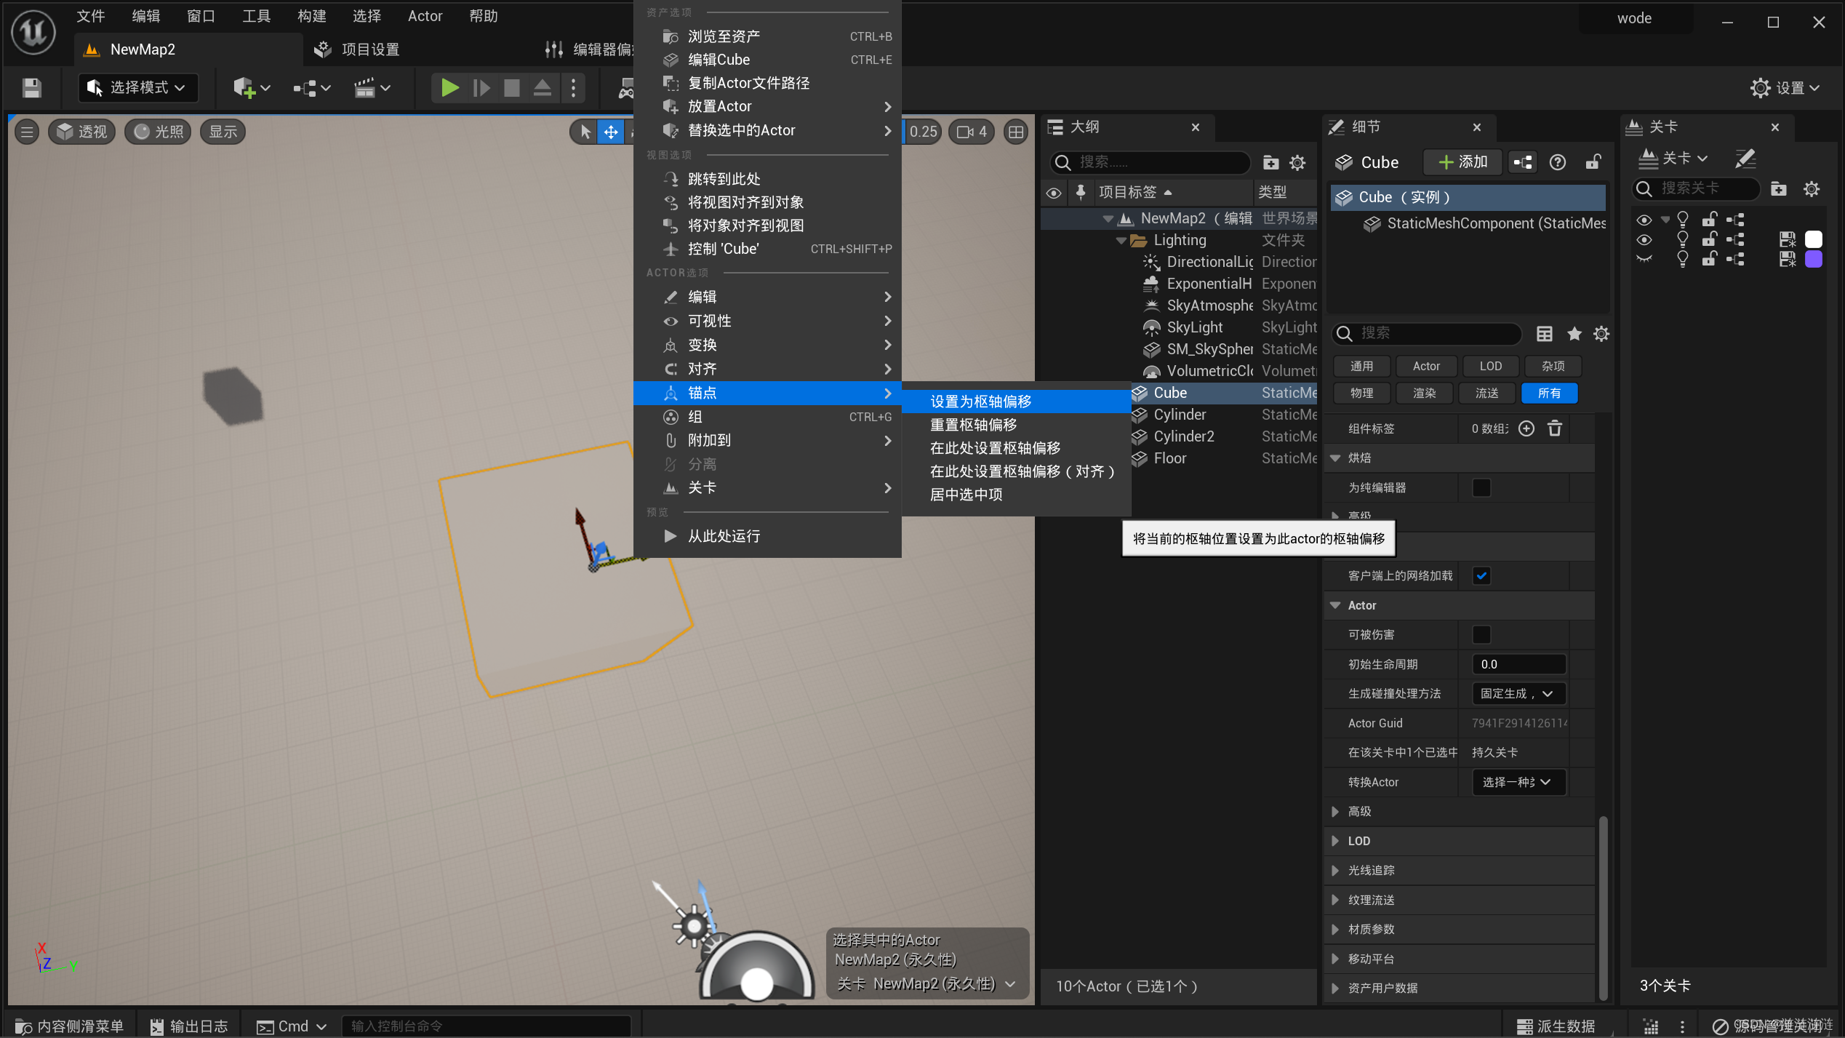The height and width of the screenshot is (1038, 1845).
Task: Select the translate move tool icon
Action: click(611, 132)
